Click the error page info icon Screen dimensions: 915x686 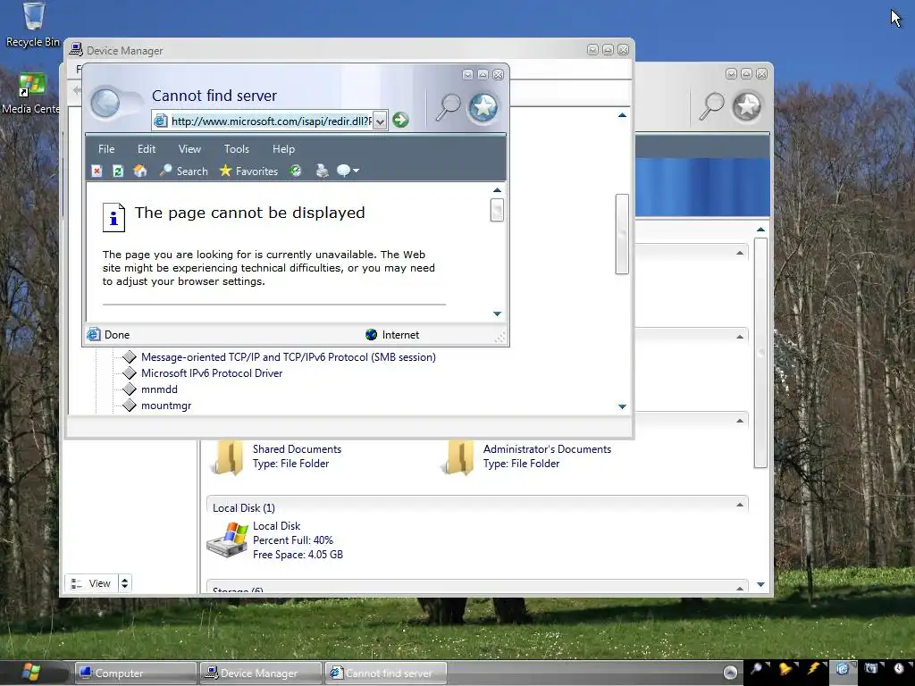113,218
